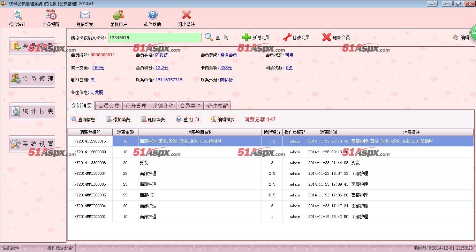Click the member level 普通会员

click(228, 55)
